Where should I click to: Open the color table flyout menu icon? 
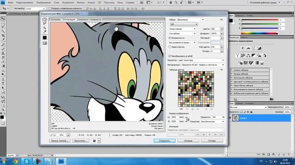221,70
